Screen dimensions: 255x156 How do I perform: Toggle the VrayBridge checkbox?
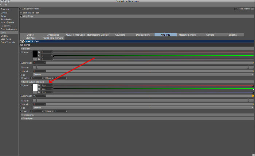pos(21,16)
